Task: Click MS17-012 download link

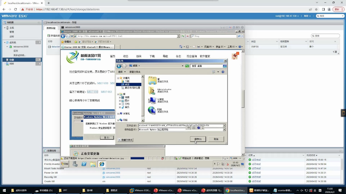Action: click(106, 92)
